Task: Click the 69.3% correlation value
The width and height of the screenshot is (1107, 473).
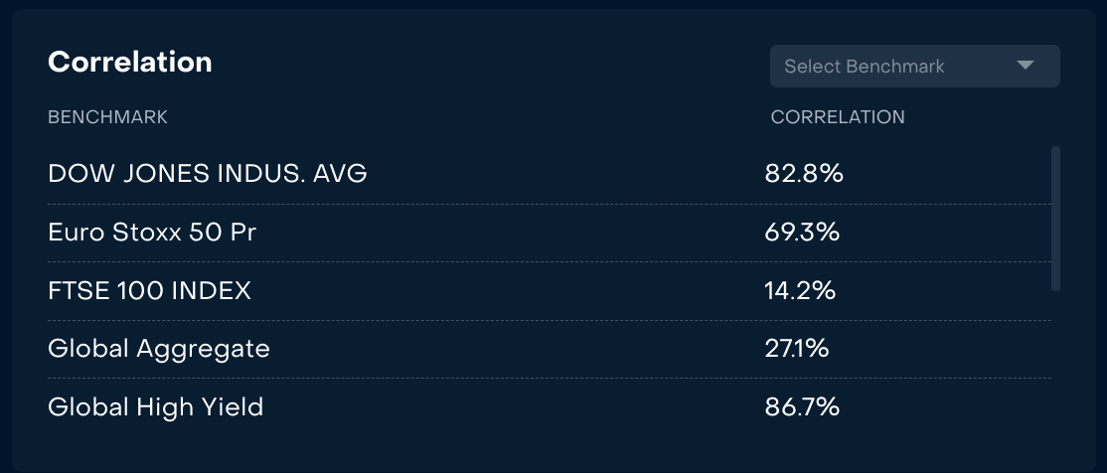Action: click(802, 233)
